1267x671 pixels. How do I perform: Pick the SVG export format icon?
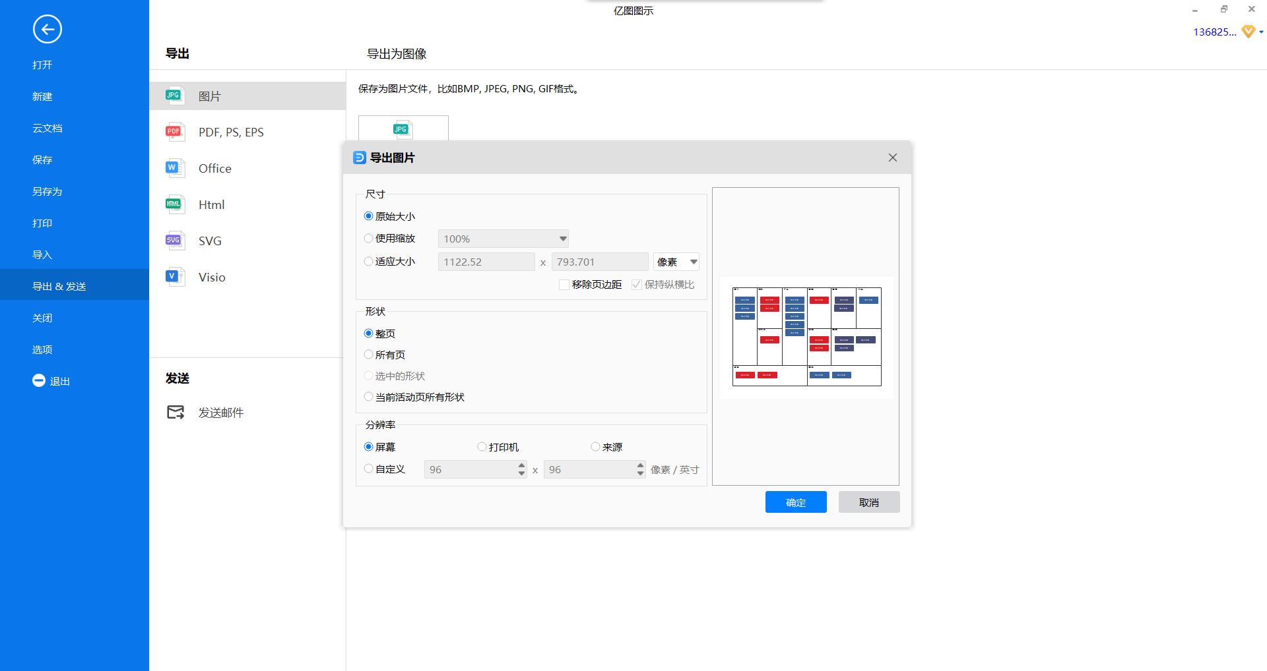coord(174,241)
